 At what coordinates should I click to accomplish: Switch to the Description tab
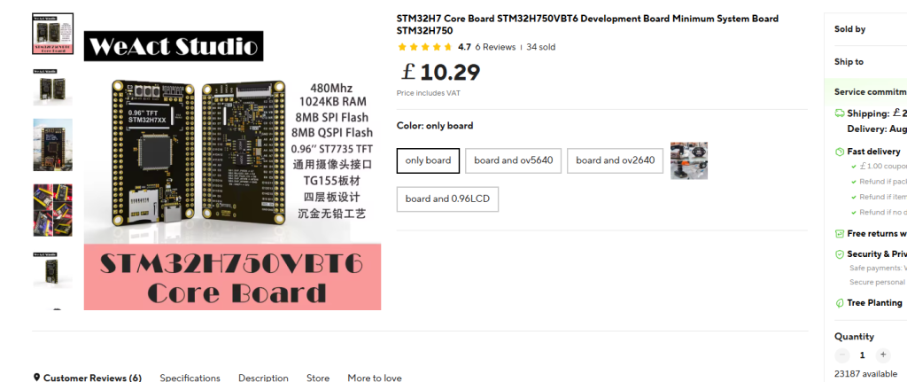click(263, 378)
